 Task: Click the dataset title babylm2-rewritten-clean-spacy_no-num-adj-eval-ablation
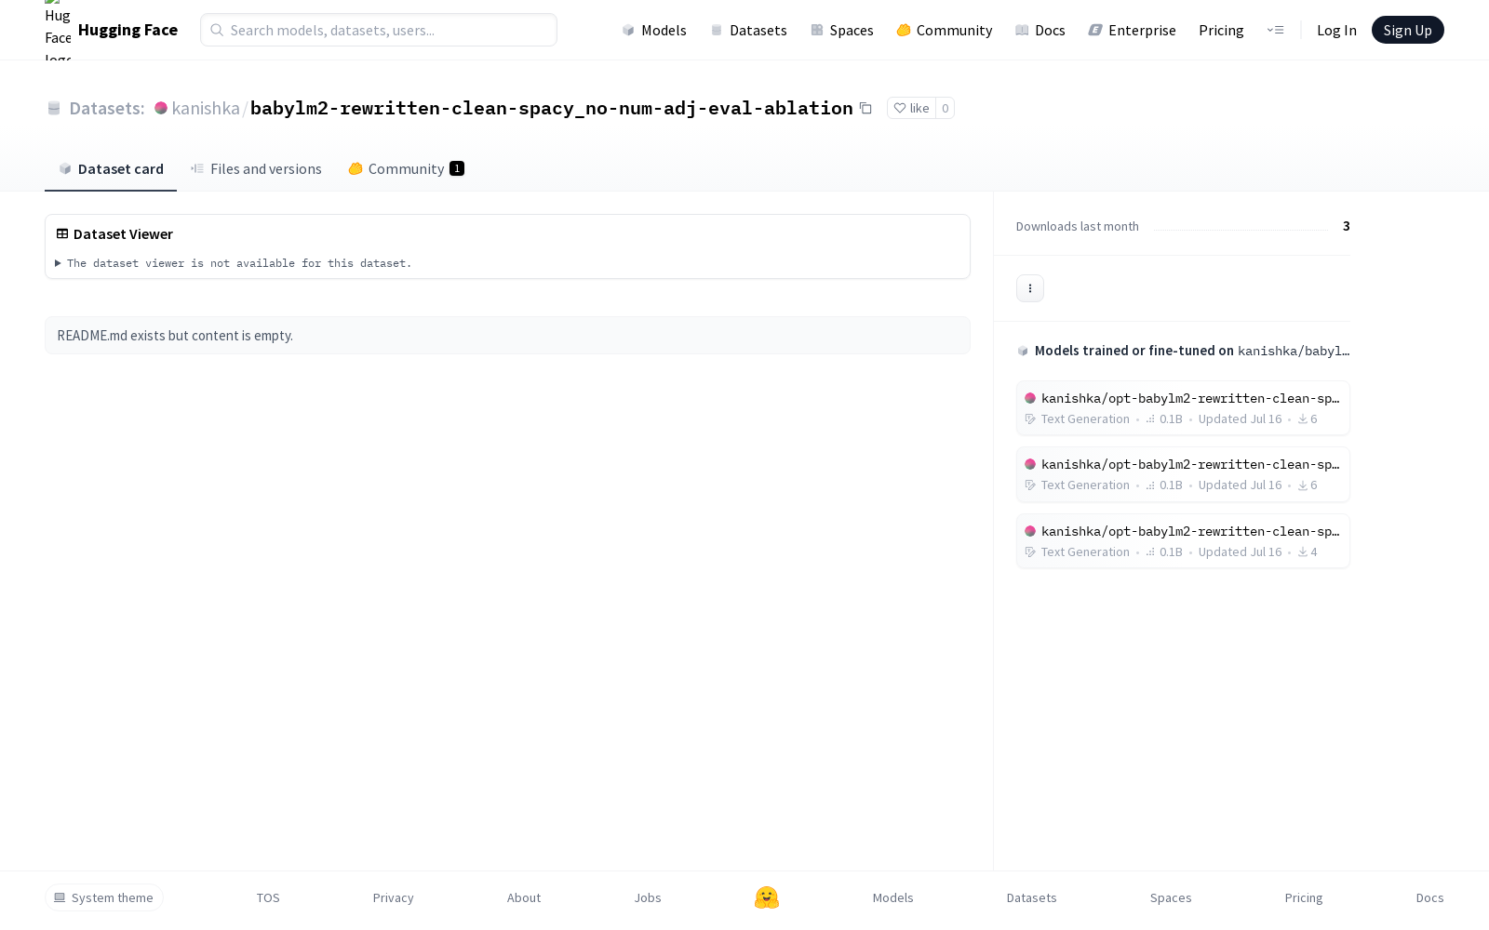tap(552, 108)
